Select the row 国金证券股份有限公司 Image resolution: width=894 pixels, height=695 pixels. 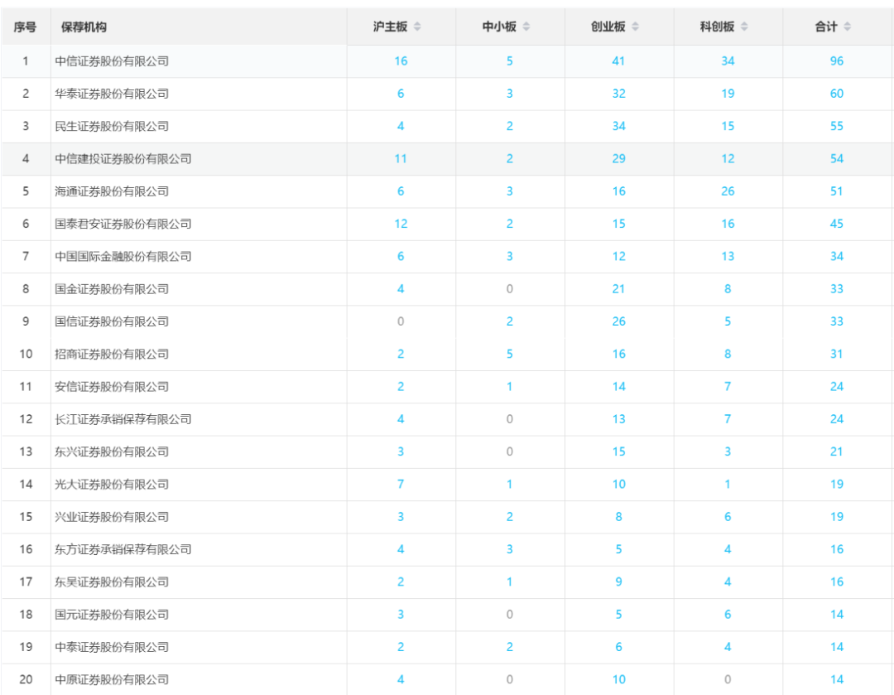(x=447, y=289)
